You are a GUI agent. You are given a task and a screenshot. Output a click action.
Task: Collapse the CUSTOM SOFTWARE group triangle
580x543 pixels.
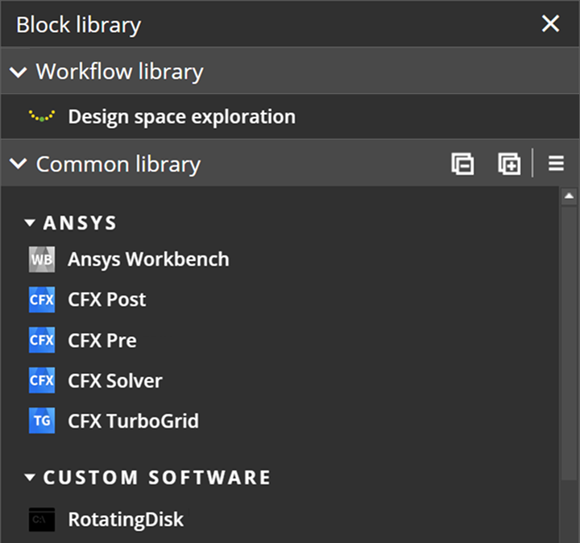tap(30, 478)
